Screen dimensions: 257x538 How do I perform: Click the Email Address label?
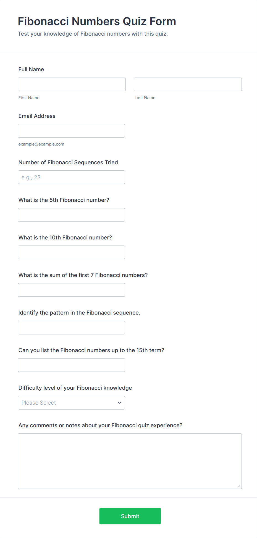pyautogui.click(x=37, y=116)
